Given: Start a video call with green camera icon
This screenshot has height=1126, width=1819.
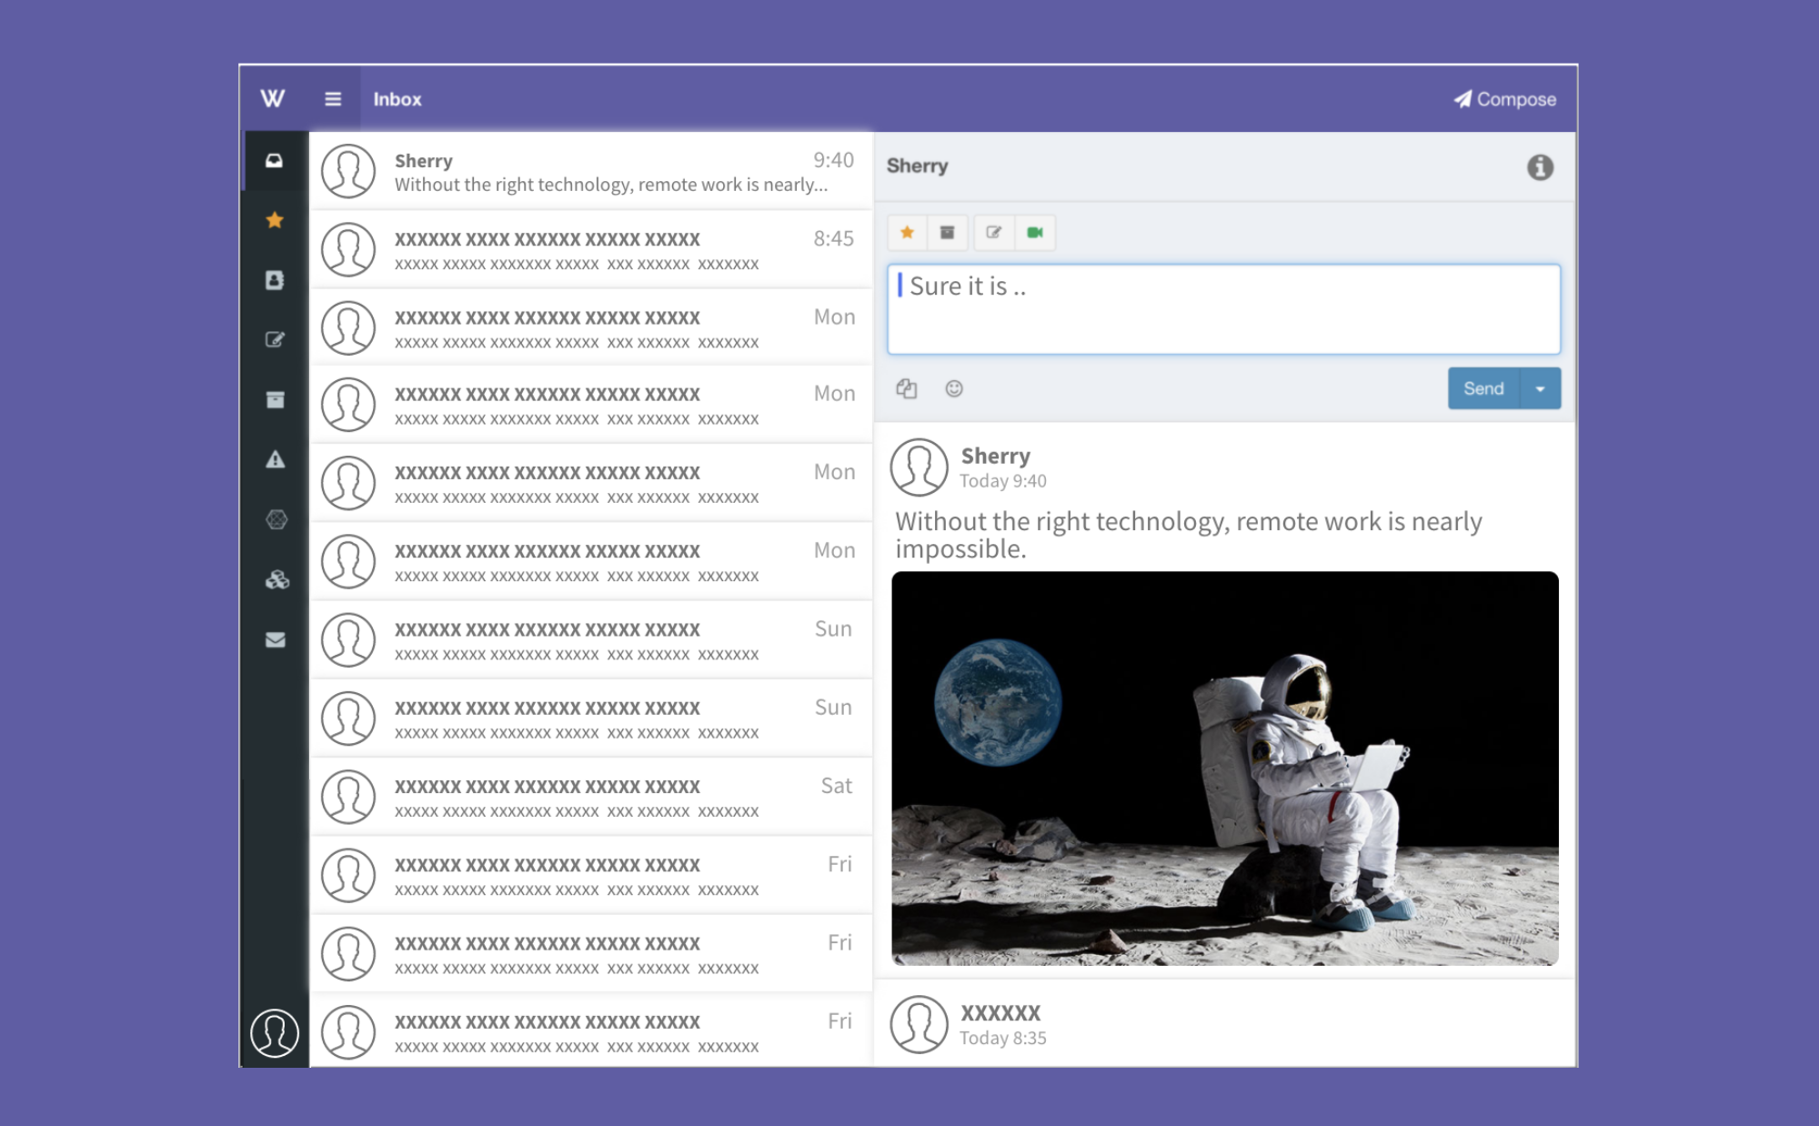Looking at the screenshot, I should pyautogui.click(x=1035, y=233).
